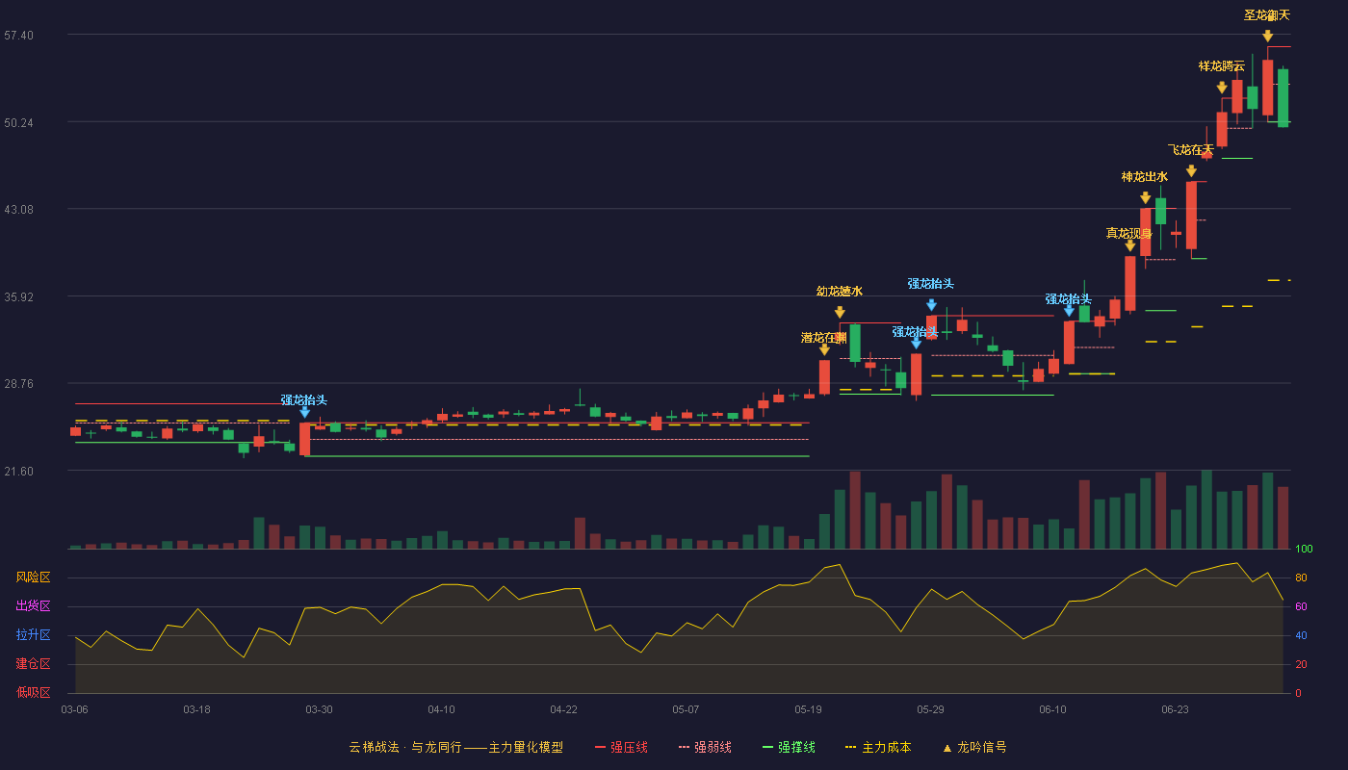This screenshot has width=1348, height=770.
Task: Click the tall red candle below 飞龙在天 arrow
Action: [1191, 216]
